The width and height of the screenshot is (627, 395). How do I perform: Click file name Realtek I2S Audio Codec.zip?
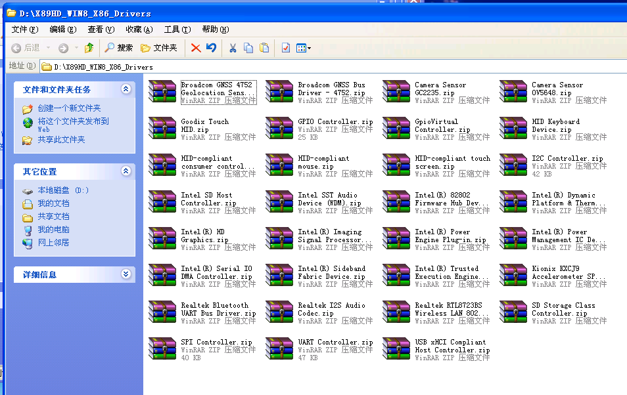pyautogui.click(x=331, y=309)
